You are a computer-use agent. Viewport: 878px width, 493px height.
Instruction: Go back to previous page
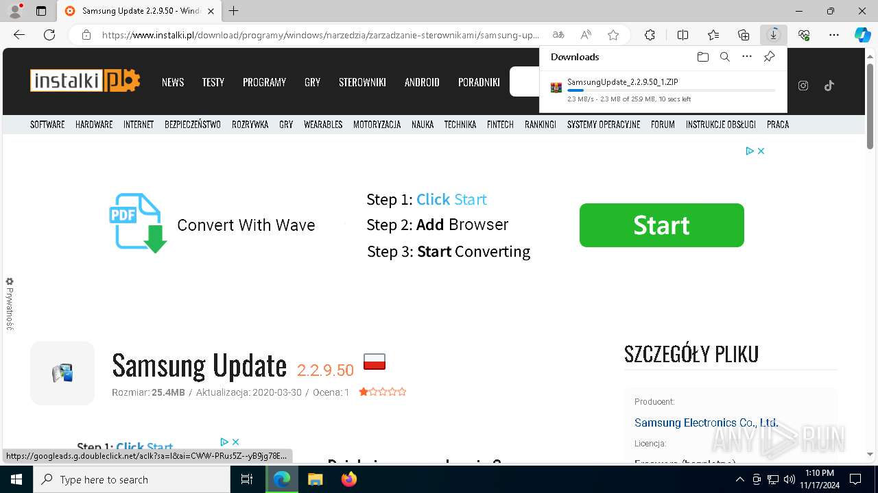click(19, 35)
